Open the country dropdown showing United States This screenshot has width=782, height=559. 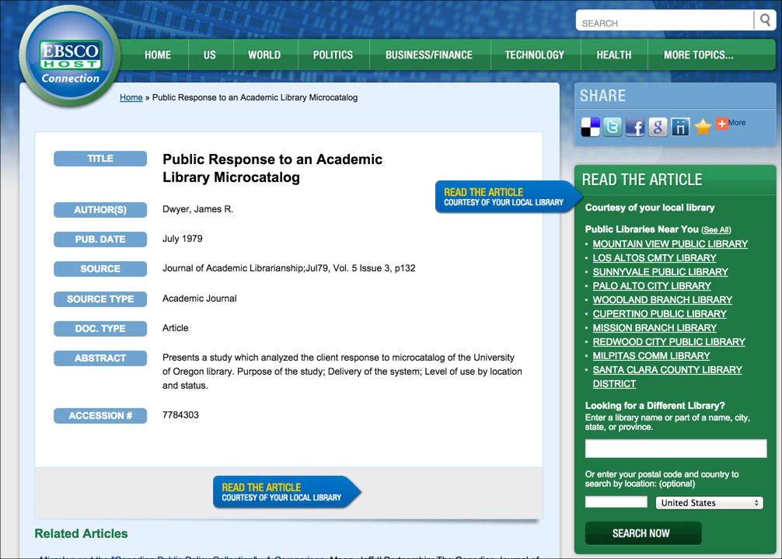[709, 503]
